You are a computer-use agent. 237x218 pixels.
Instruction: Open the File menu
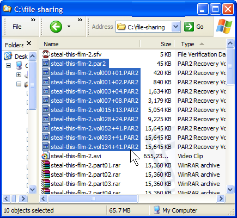[x=17, y=27]
